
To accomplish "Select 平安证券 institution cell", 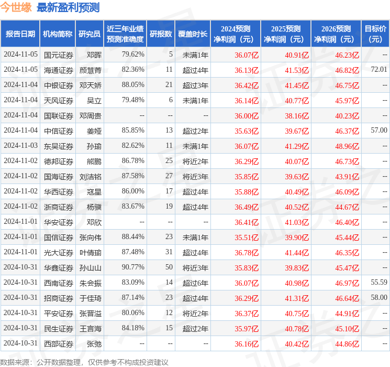I will [x=59, y=313].
